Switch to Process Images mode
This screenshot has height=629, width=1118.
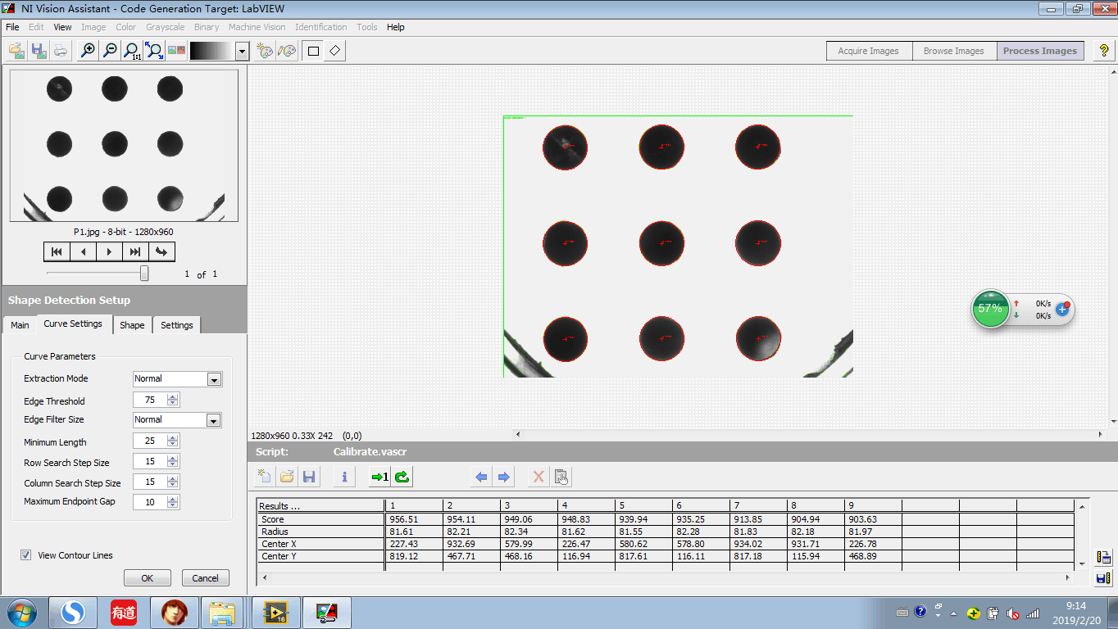click(x=1039, y=50)
